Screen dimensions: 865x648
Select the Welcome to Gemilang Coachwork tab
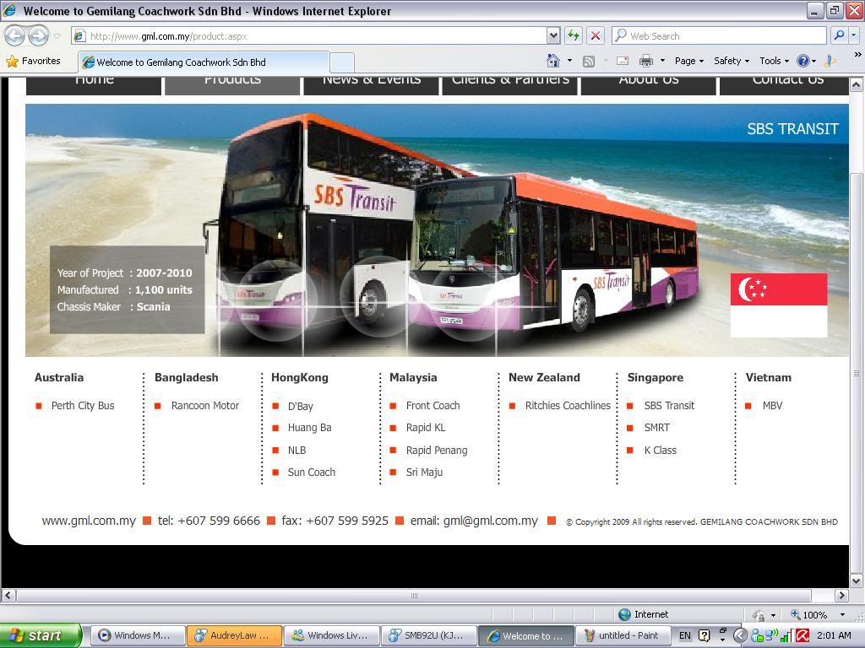(x=204, y=62)
